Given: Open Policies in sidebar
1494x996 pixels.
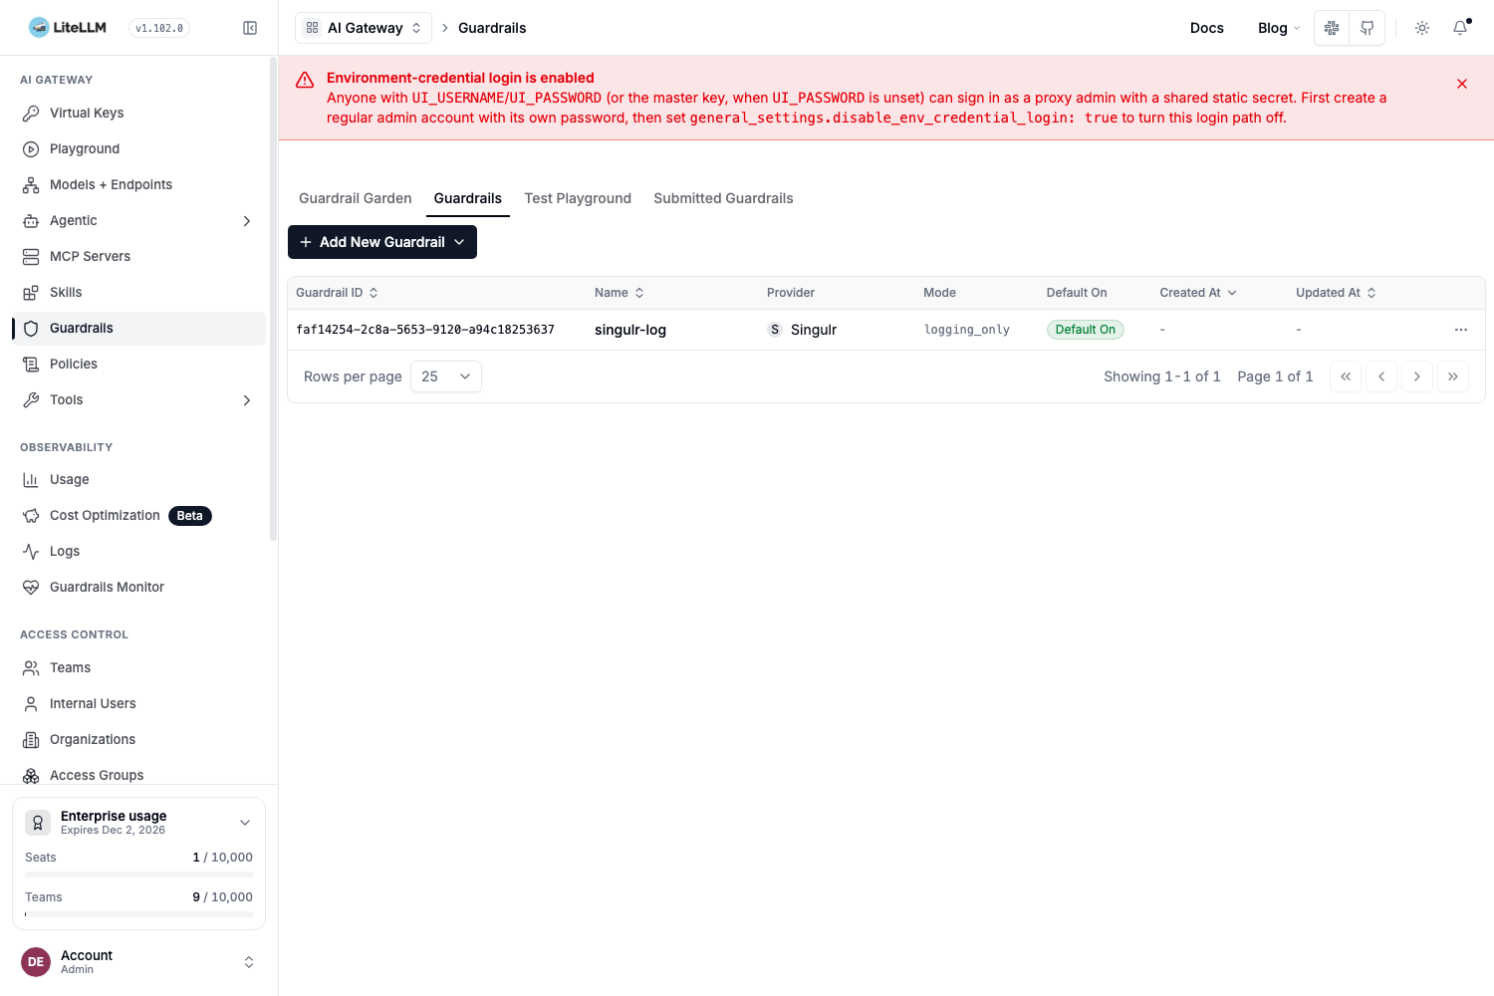Looking at the screenshot, I should 138,364.
